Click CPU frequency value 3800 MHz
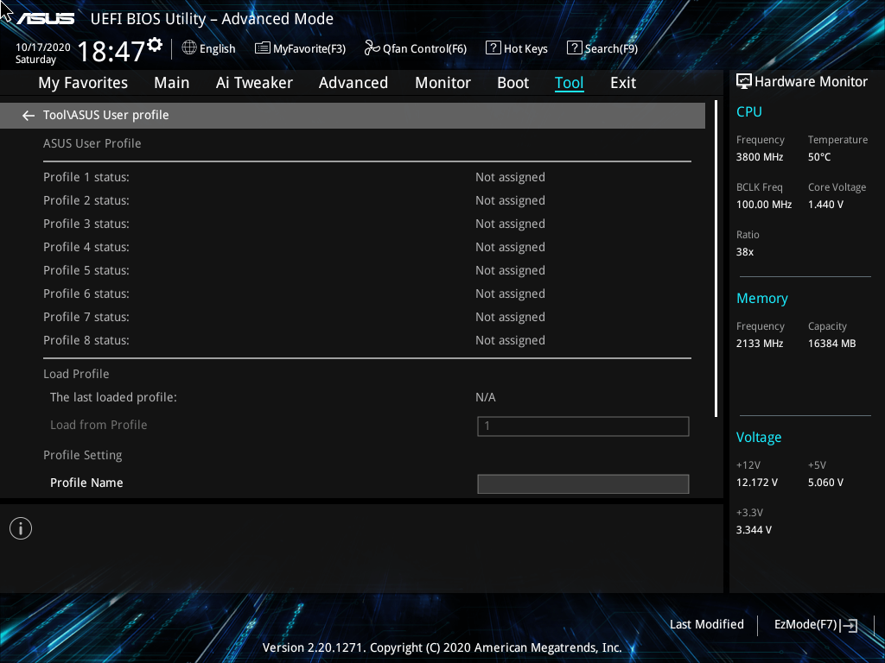This screenshot has height=663, width=885. (x=760, y=157)
